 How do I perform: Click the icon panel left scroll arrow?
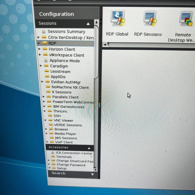(105, 45)
